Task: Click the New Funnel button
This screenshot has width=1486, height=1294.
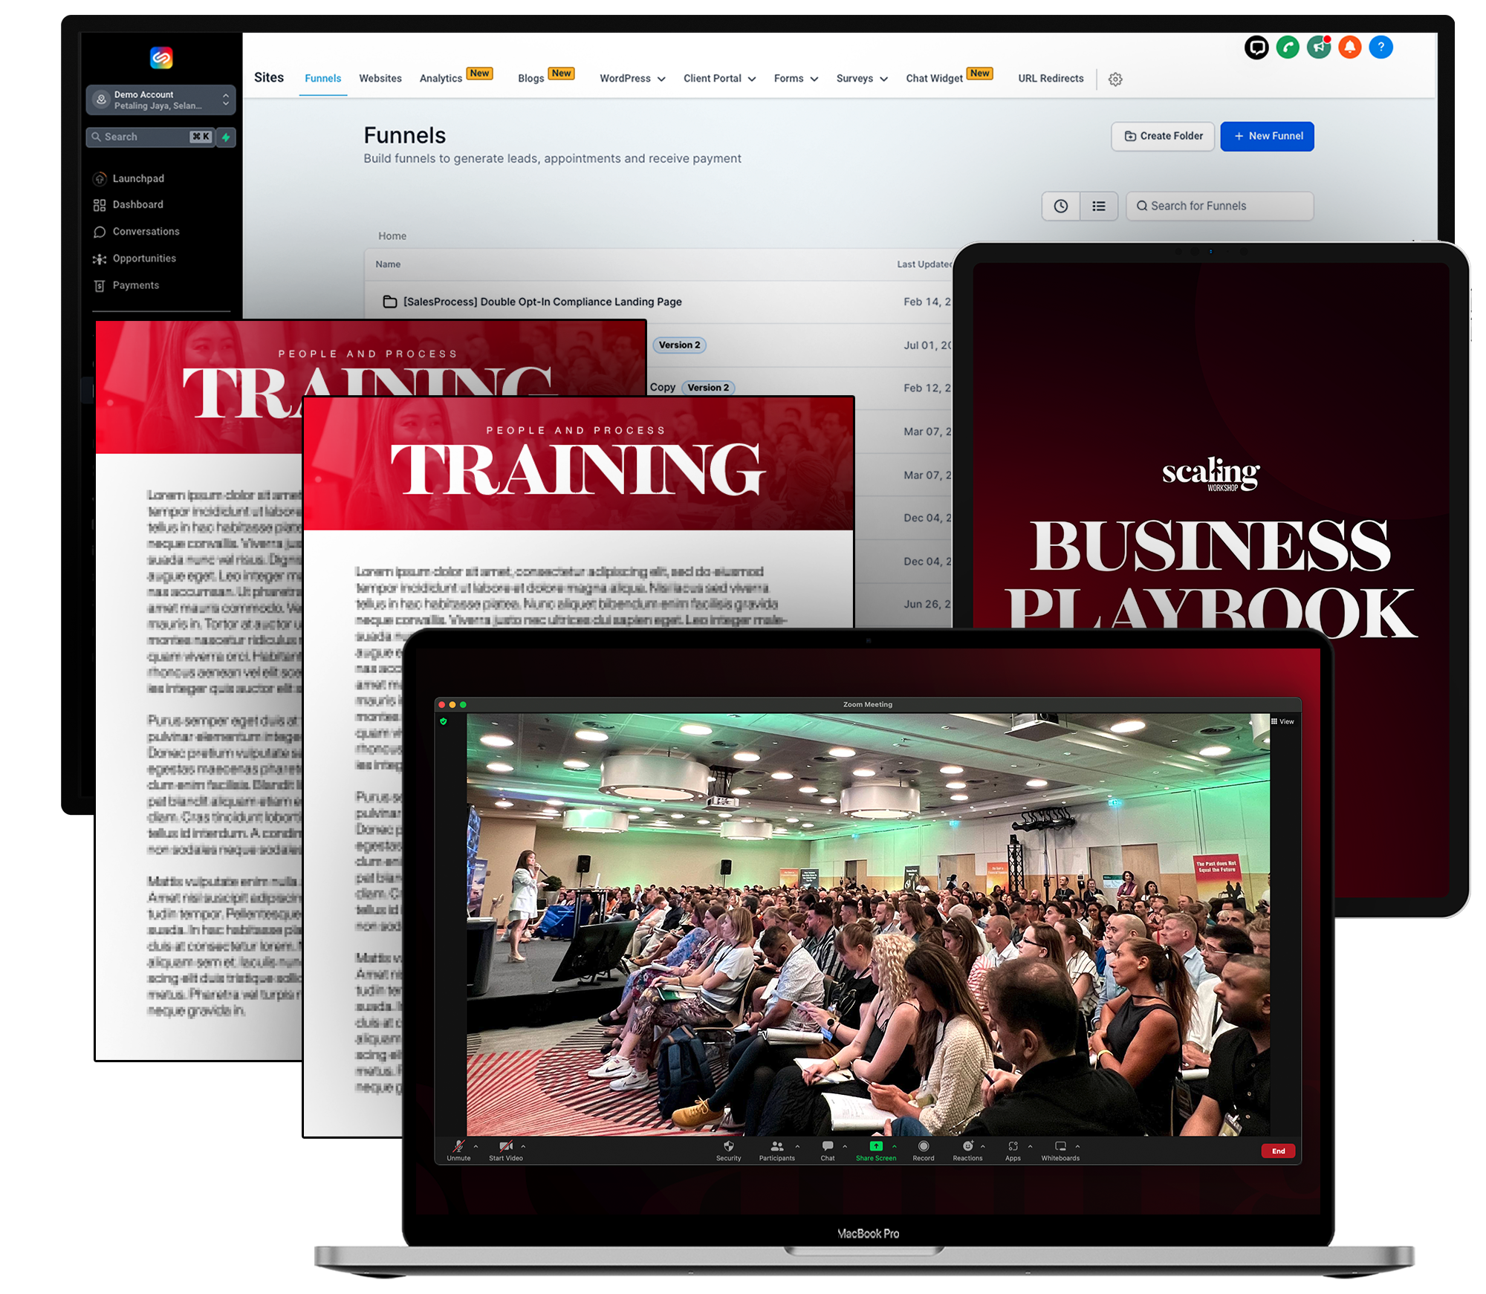Action: [x=1268, y=137]
